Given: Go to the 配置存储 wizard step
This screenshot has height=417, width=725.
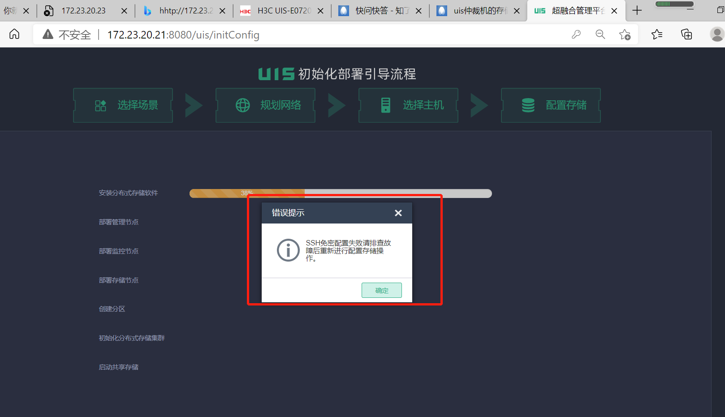Looking at the screenshot, I should click(x=551, y=105).
